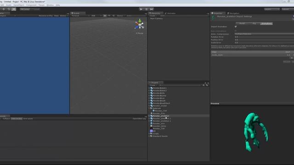Select the Rig import settings tab
The width and height of the screenshot is (294, 165).
(x=254, y=23)
